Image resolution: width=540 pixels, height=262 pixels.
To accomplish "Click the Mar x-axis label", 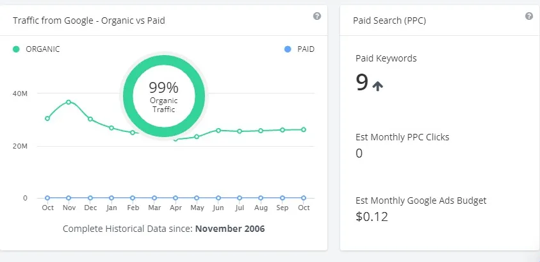I will point(154,208).
